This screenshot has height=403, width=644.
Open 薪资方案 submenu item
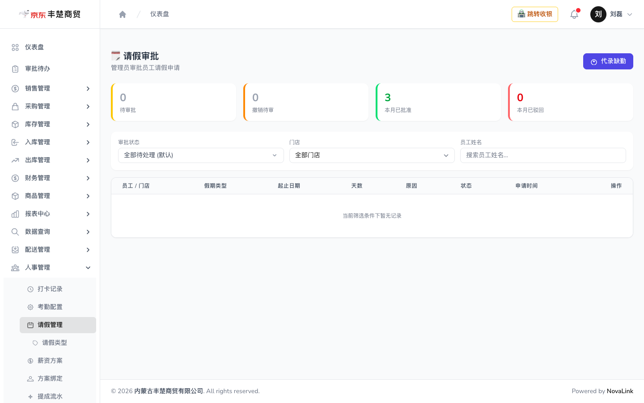[x=58, y=361]
